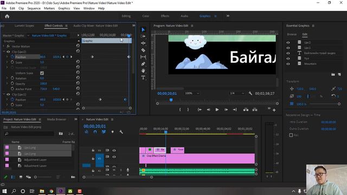Image resolution: width=347 pixels, height=195 pixels.
Task: Switch to the Audio workspace
Action: pyautogui.click(x=184, y=16)
